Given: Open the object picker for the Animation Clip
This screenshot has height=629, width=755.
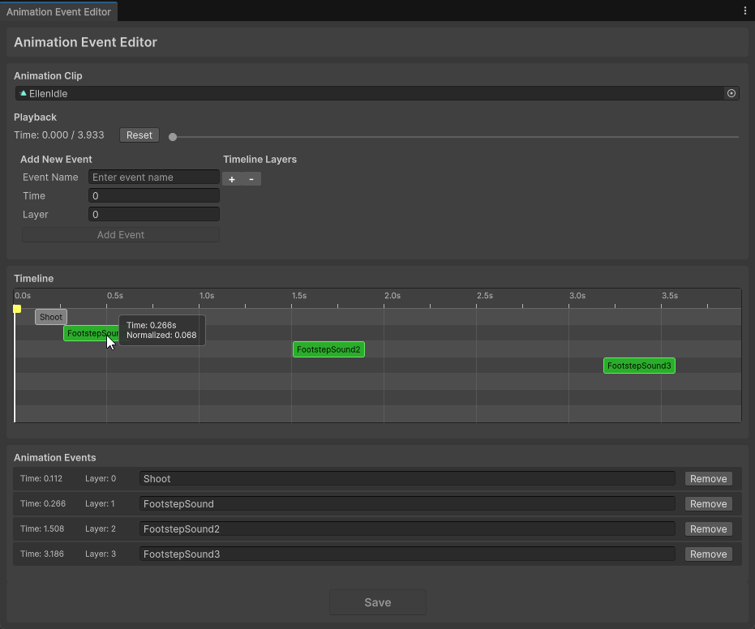Looking at the screenshot, I should pyautogui.click(x=731, y=93).
